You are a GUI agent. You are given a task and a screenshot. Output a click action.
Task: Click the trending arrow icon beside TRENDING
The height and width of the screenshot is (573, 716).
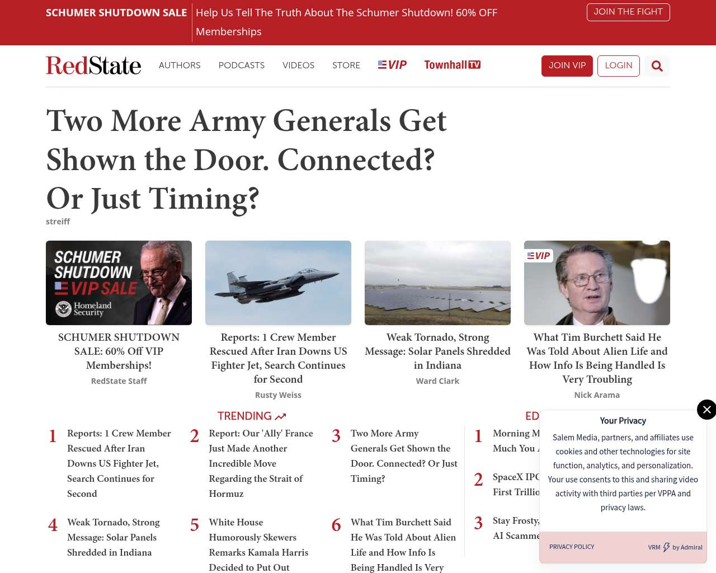point(281,416)
